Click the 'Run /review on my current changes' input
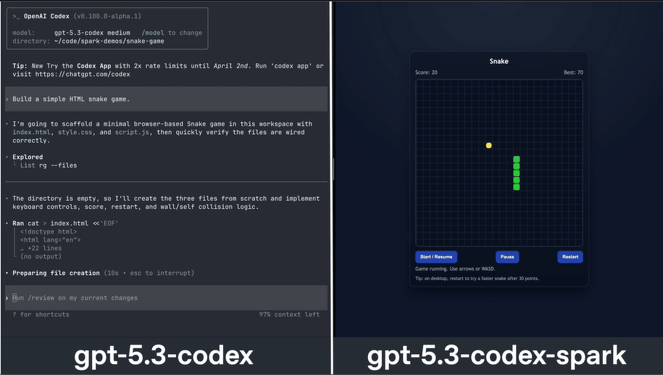 (x=78, y=298)
